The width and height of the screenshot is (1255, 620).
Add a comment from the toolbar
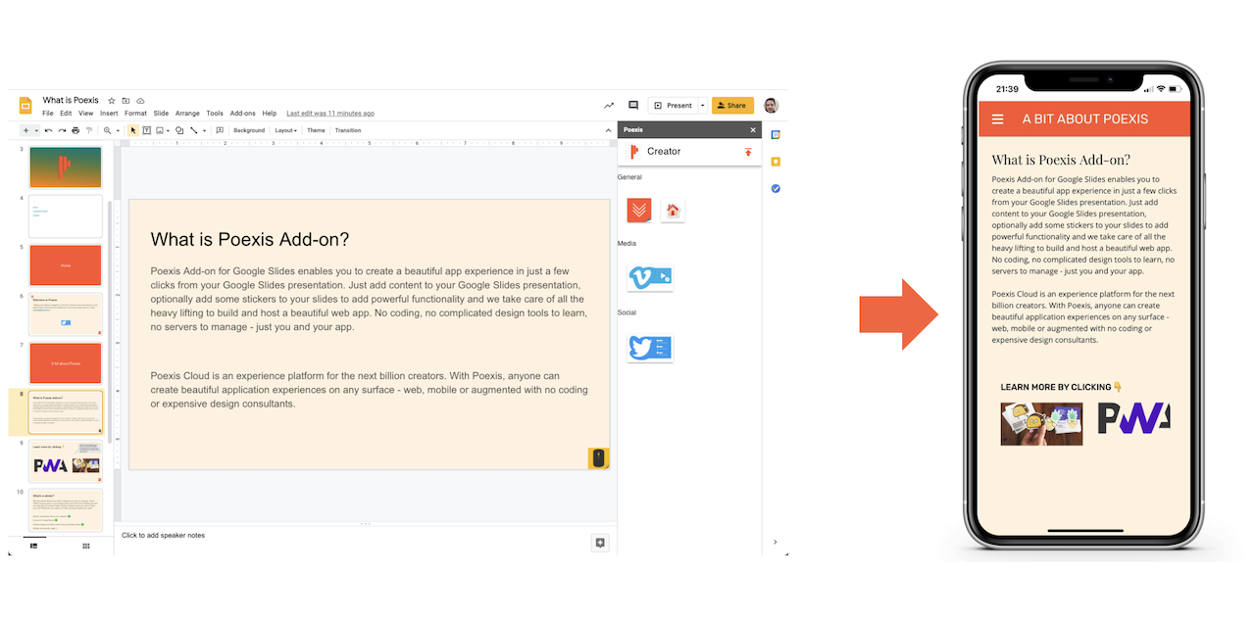click(220, 130)
